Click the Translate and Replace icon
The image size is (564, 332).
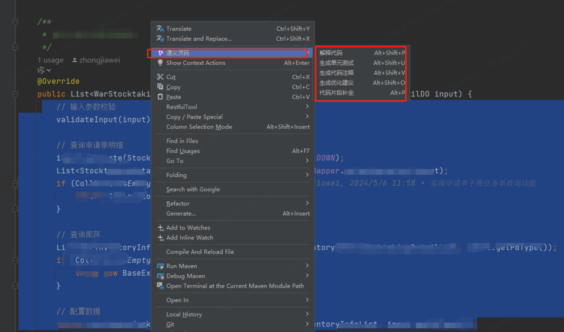point(160,39)
